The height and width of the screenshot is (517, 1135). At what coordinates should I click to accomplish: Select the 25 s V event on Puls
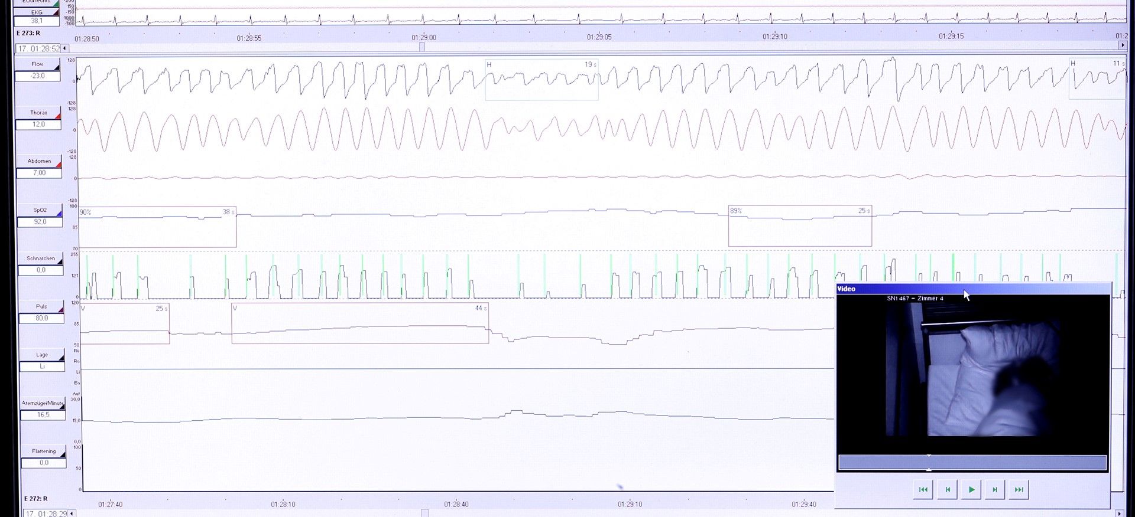coord(125,324)
